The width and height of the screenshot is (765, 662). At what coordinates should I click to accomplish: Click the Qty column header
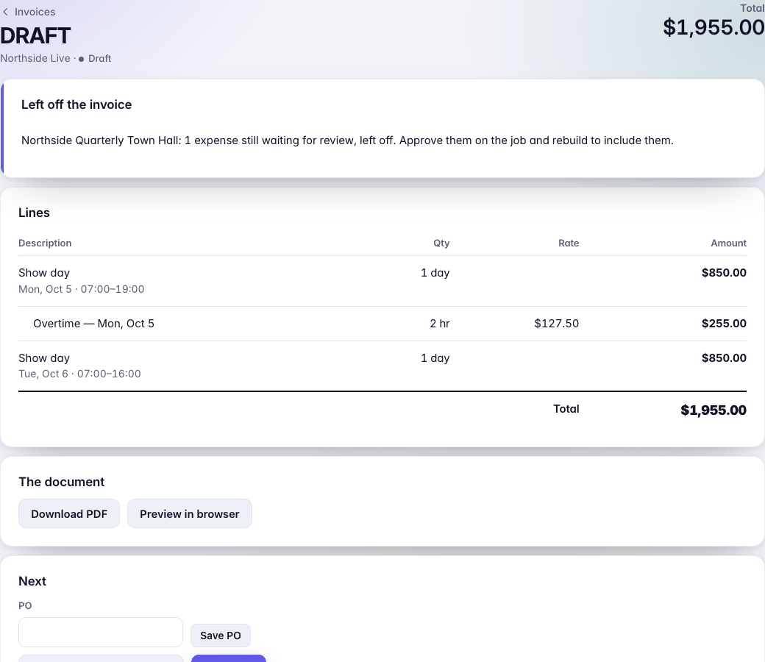(441, 243)
